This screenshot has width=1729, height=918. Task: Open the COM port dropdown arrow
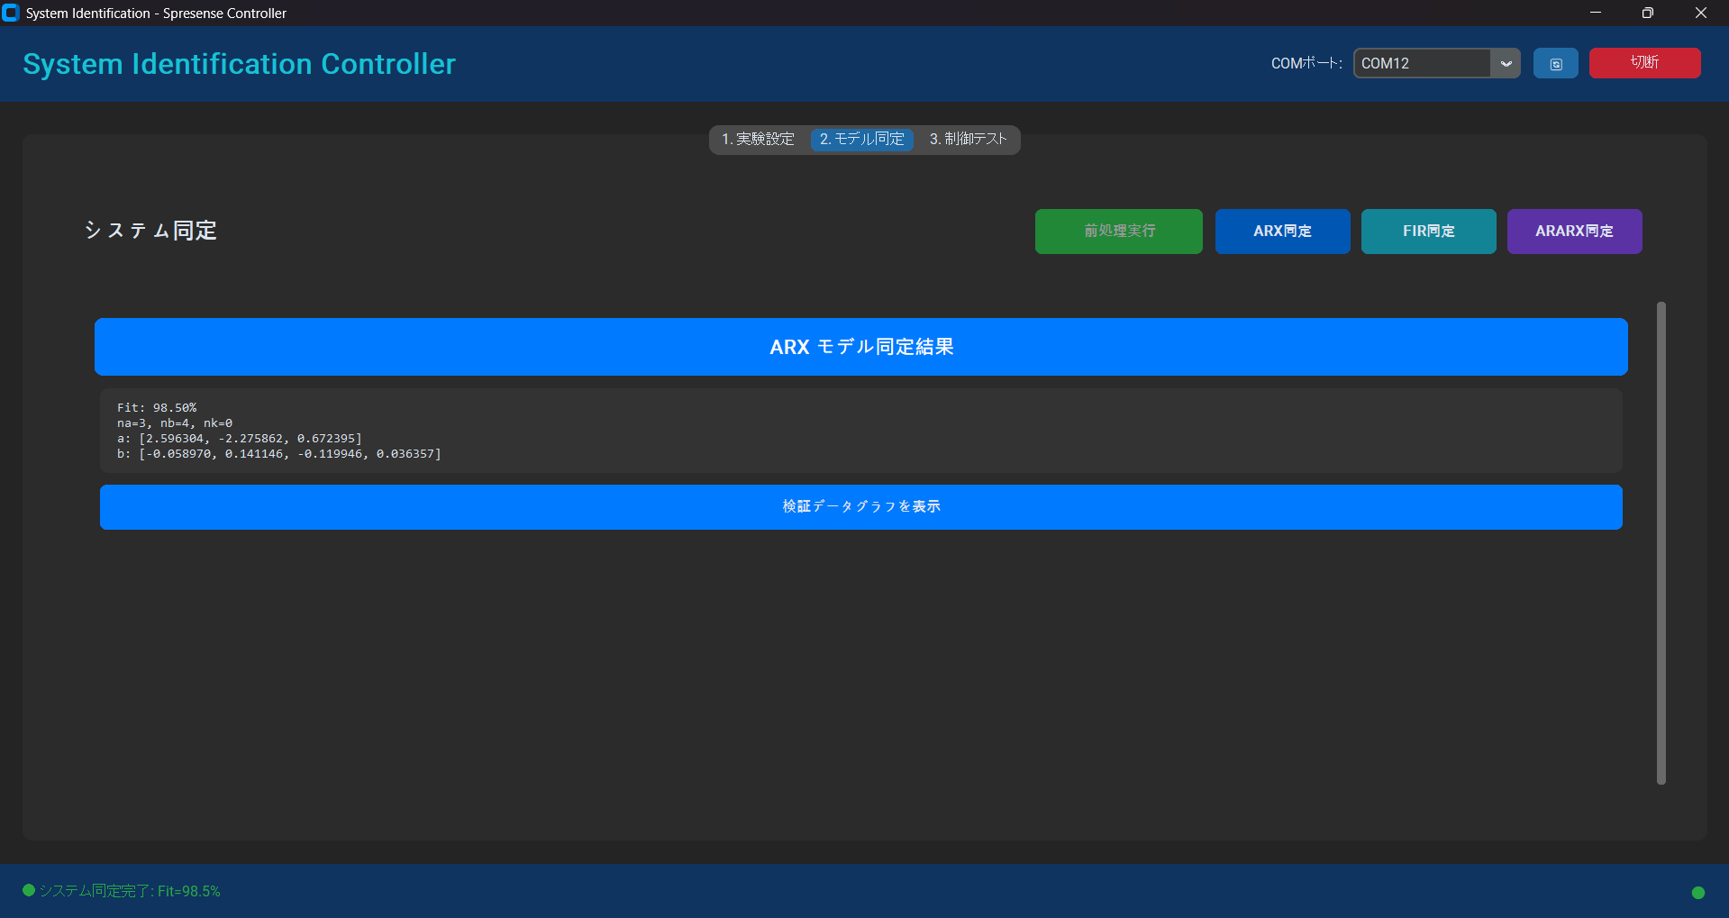[1506, 64]
